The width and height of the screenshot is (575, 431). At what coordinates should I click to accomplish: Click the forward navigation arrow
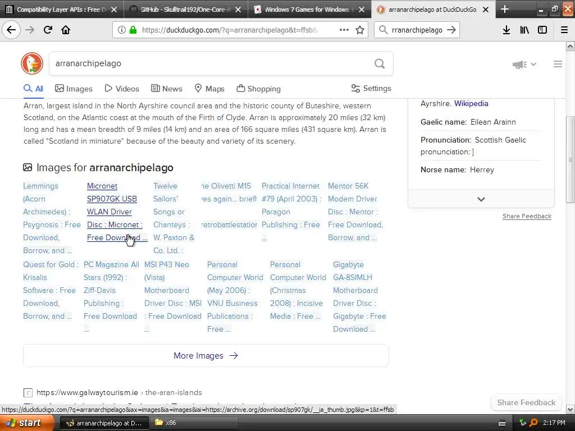[30, 30]
